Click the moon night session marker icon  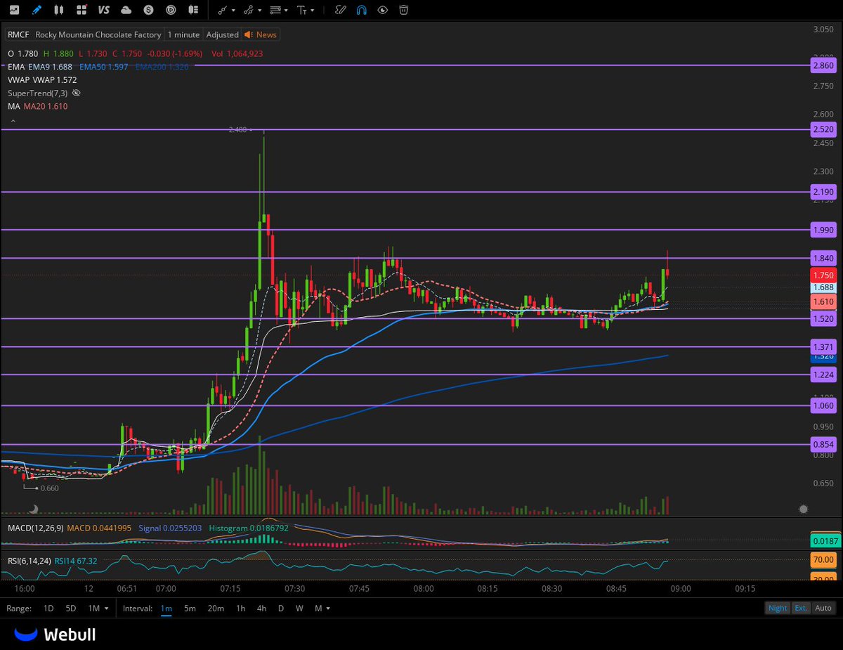34,509
